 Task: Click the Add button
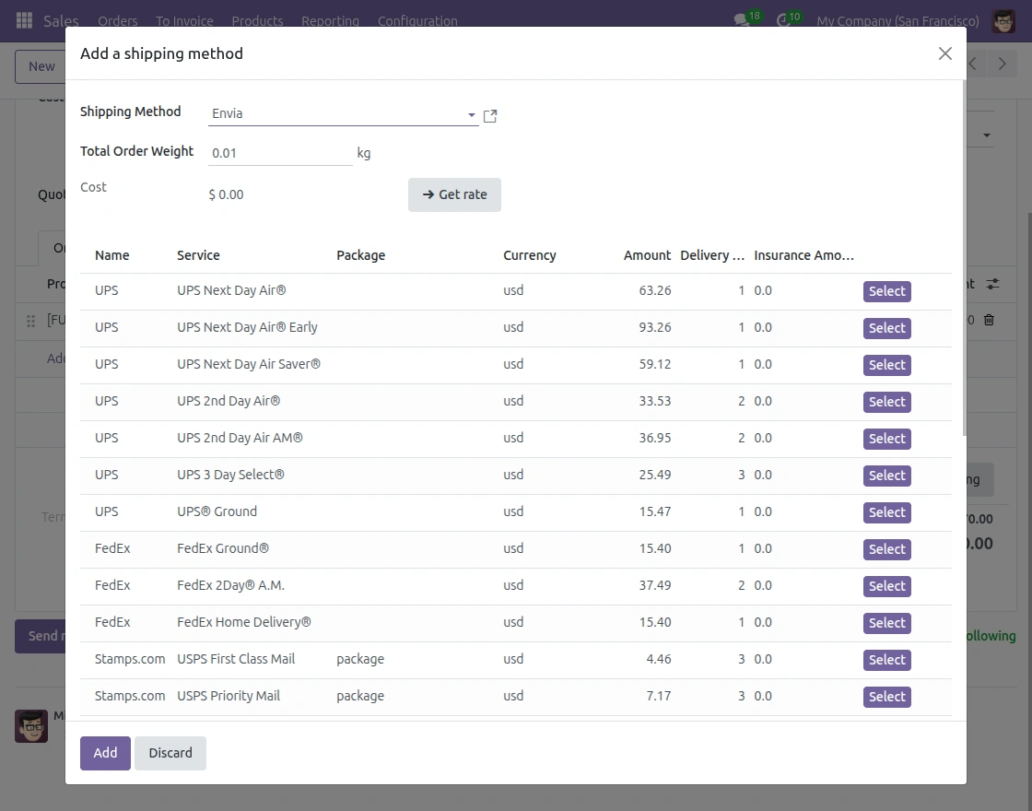[104, 753]
